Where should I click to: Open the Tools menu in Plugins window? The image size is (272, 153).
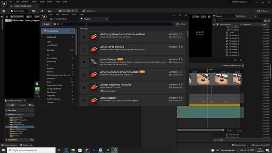click(x=74, y=14)
